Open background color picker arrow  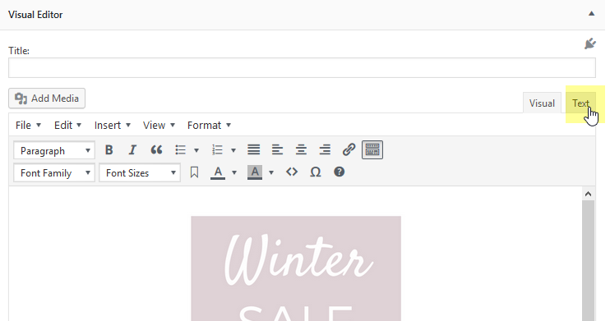coord(271,172)
